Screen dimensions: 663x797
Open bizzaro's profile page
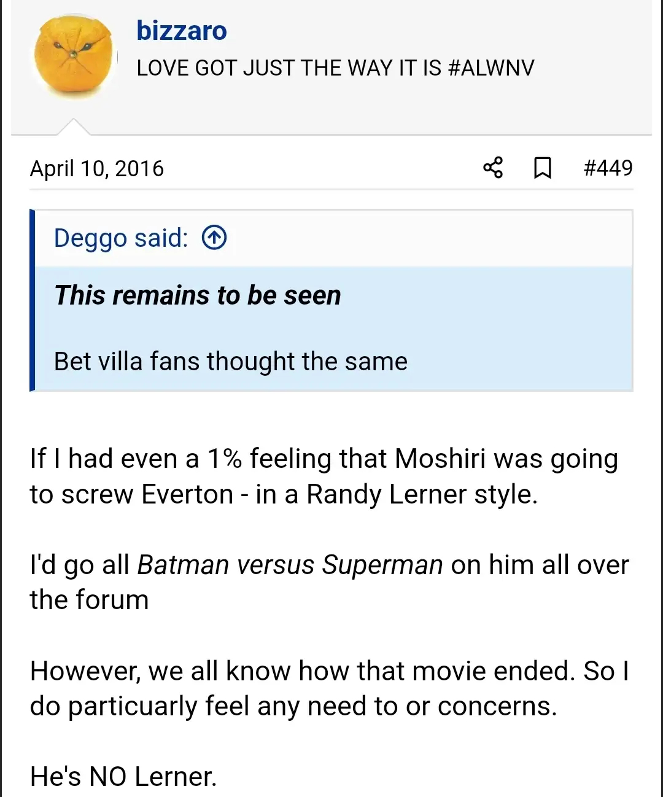(x=181, y=30)
